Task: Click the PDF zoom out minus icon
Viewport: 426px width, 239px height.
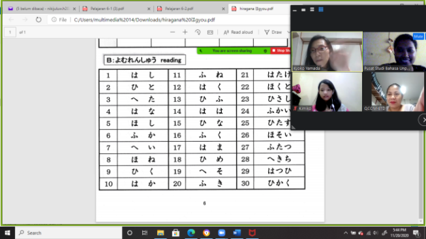Action: 172,32
